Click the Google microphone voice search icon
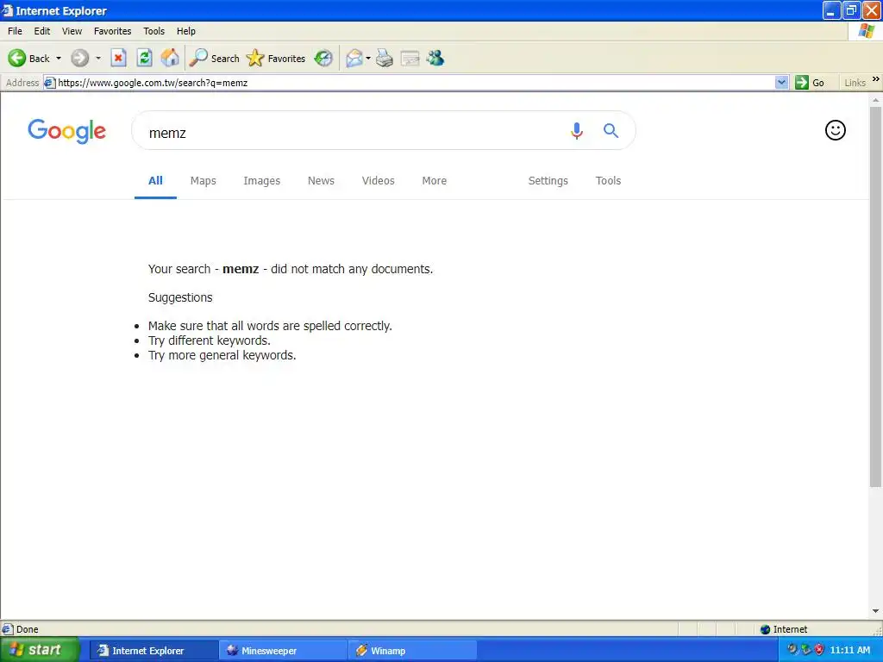 coord(577,131)
